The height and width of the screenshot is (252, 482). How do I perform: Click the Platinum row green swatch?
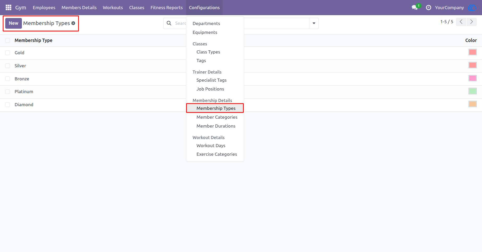(472, 91)
